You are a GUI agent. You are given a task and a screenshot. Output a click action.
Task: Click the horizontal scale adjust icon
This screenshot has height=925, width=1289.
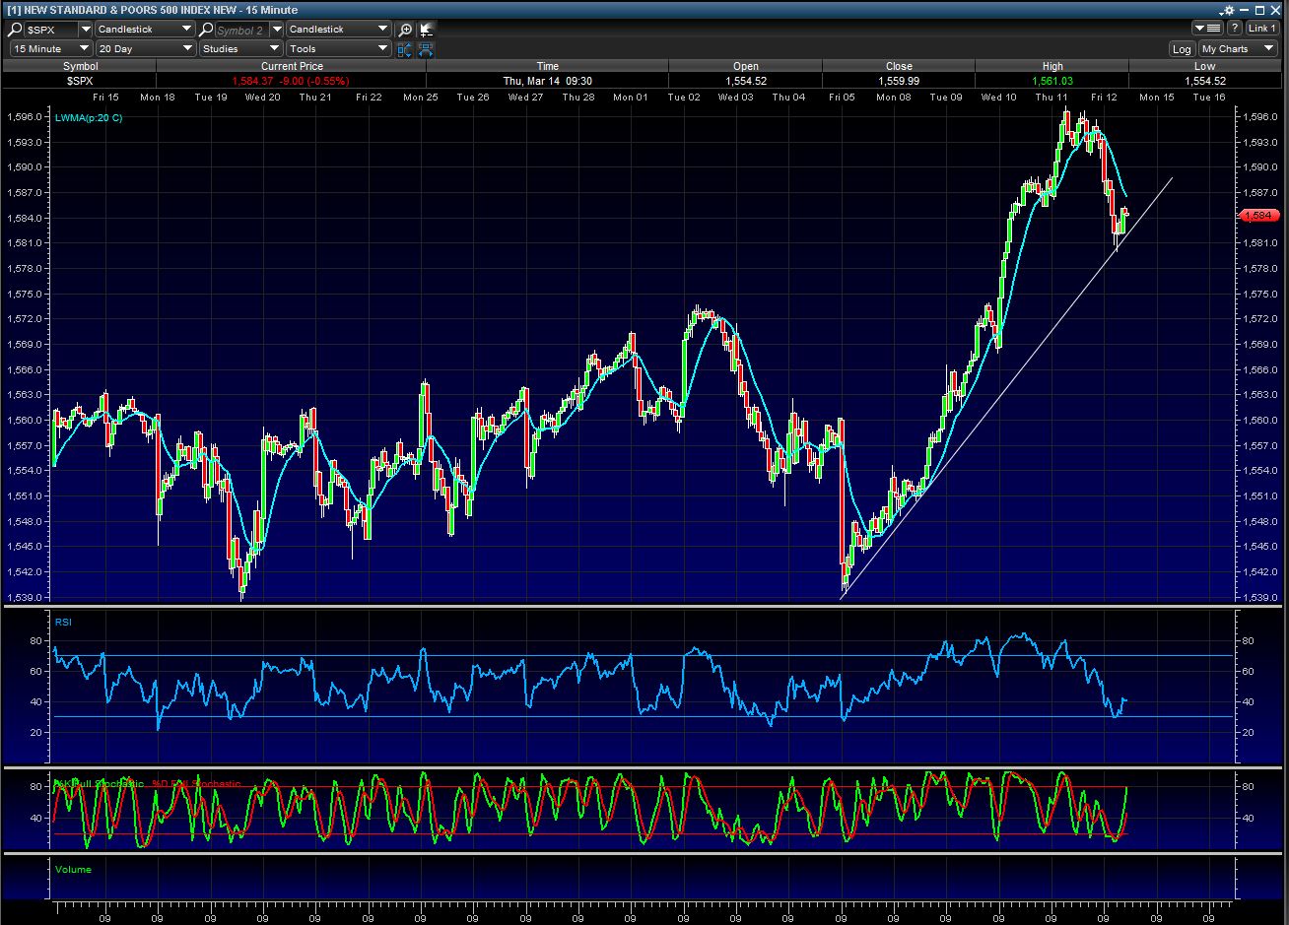click(426, 48)
